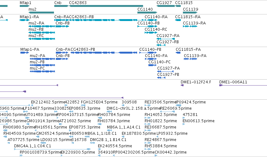Screen dimensions: 267x157
Task: Click the mu2-PA protein label
Action: point(37,56)
